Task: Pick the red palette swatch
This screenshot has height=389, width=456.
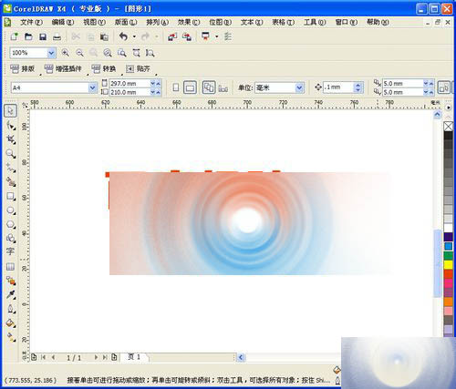Action: point(448,274)
